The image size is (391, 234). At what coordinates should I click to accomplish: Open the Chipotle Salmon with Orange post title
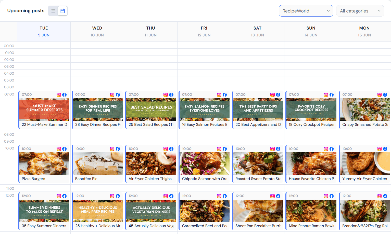pos(205,179)
